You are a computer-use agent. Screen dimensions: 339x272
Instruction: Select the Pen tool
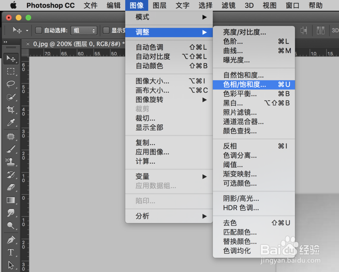pyautogui.click(x=11, y=239)
